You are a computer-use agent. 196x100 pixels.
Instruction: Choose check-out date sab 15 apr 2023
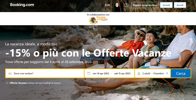[122, 73]
